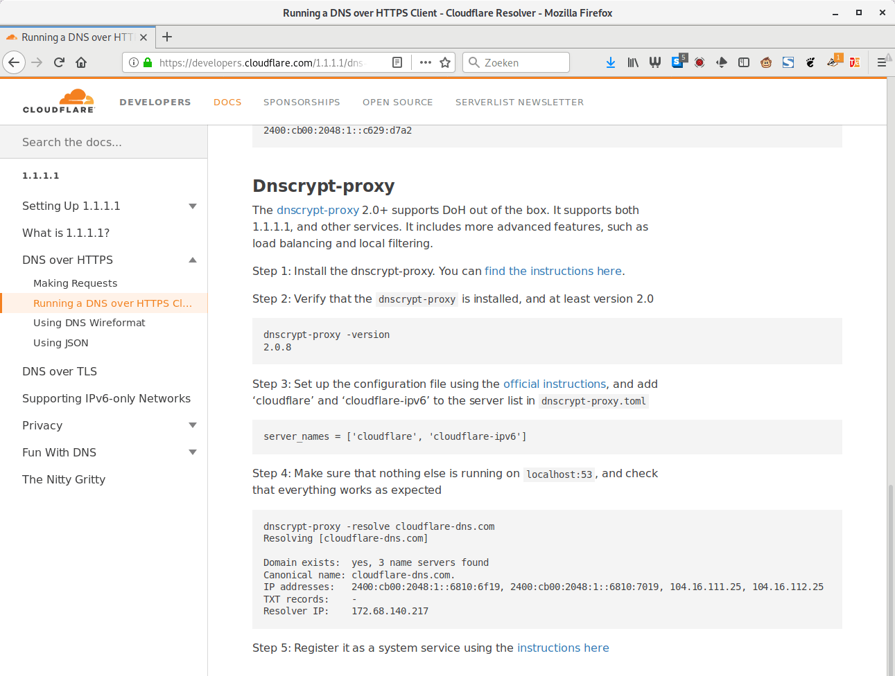Expand the Fun With DNS section
Screen dimensions: 895x676
click(x=193, y=452)
